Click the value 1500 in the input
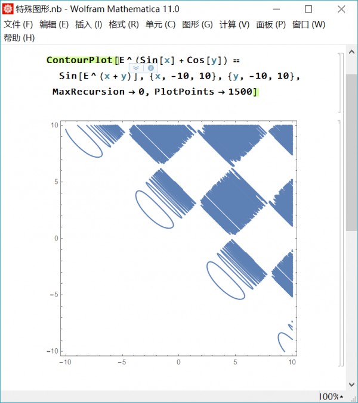 pyautogui.click(x=240, y=92)
